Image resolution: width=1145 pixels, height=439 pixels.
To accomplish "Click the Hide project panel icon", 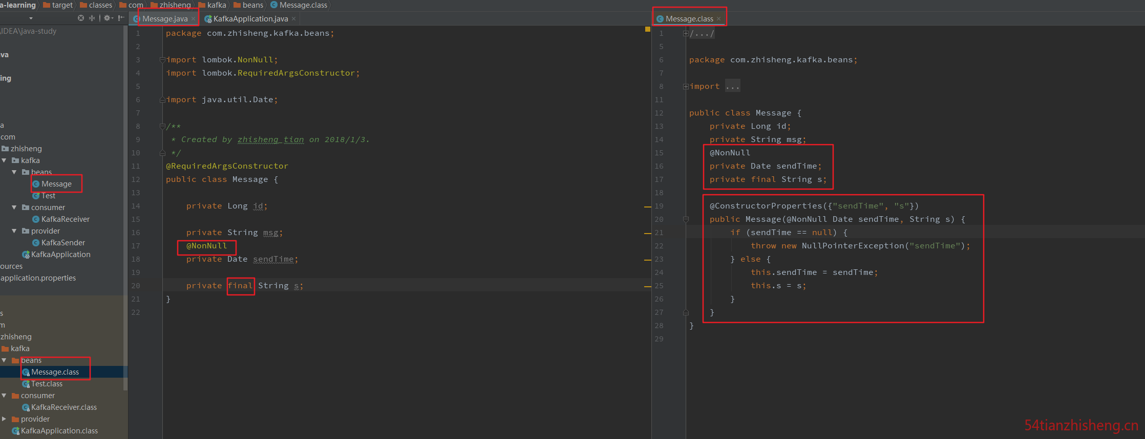I will 121,18.
